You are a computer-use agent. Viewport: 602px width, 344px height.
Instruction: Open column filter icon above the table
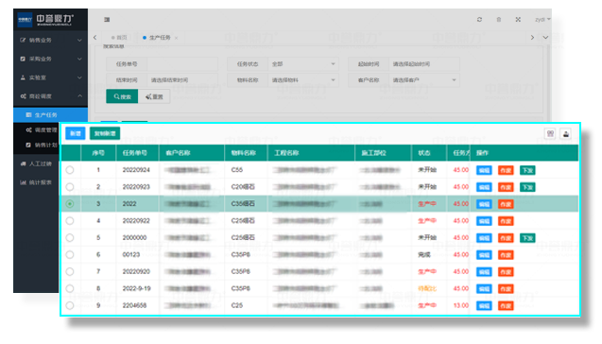click(550, 133)
